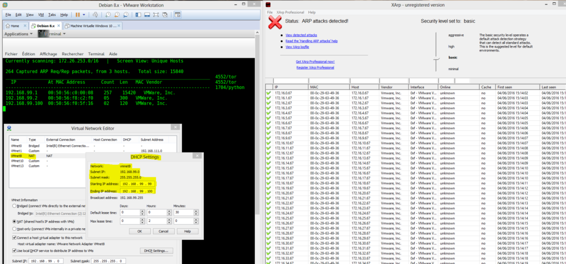Open the View XArp logfile link
This screenshot has height=264, width=566.
click(x=297, y=47)
